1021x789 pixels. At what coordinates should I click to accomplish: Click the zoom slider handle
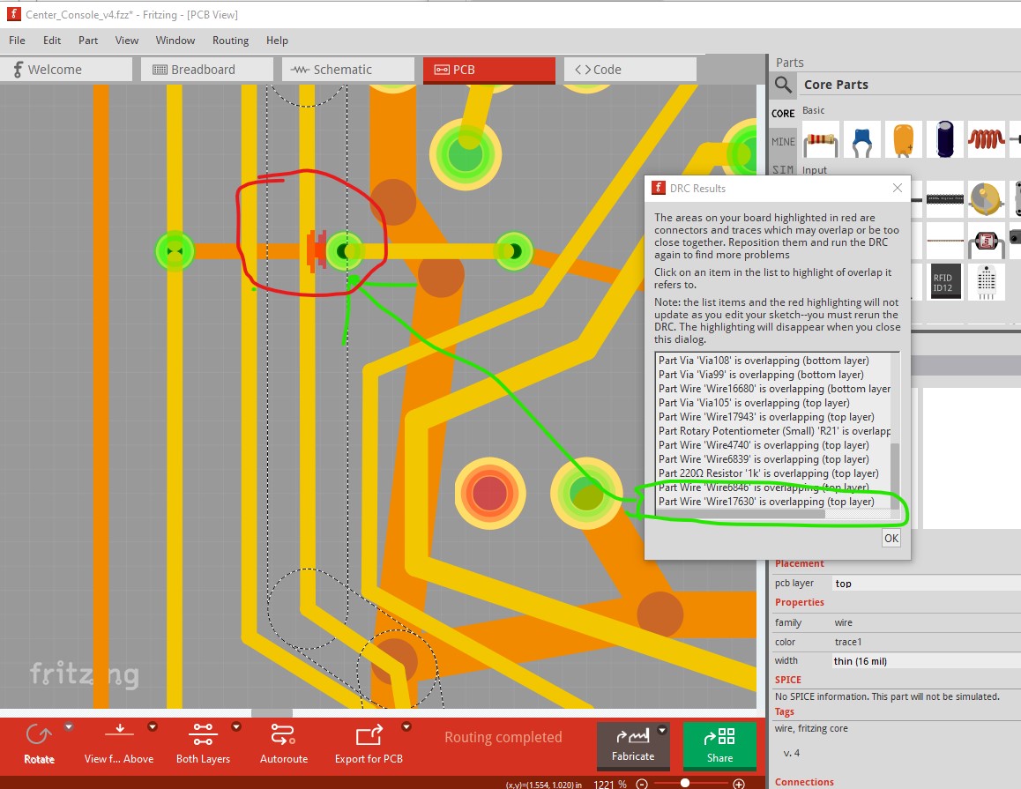click(685, 784)
